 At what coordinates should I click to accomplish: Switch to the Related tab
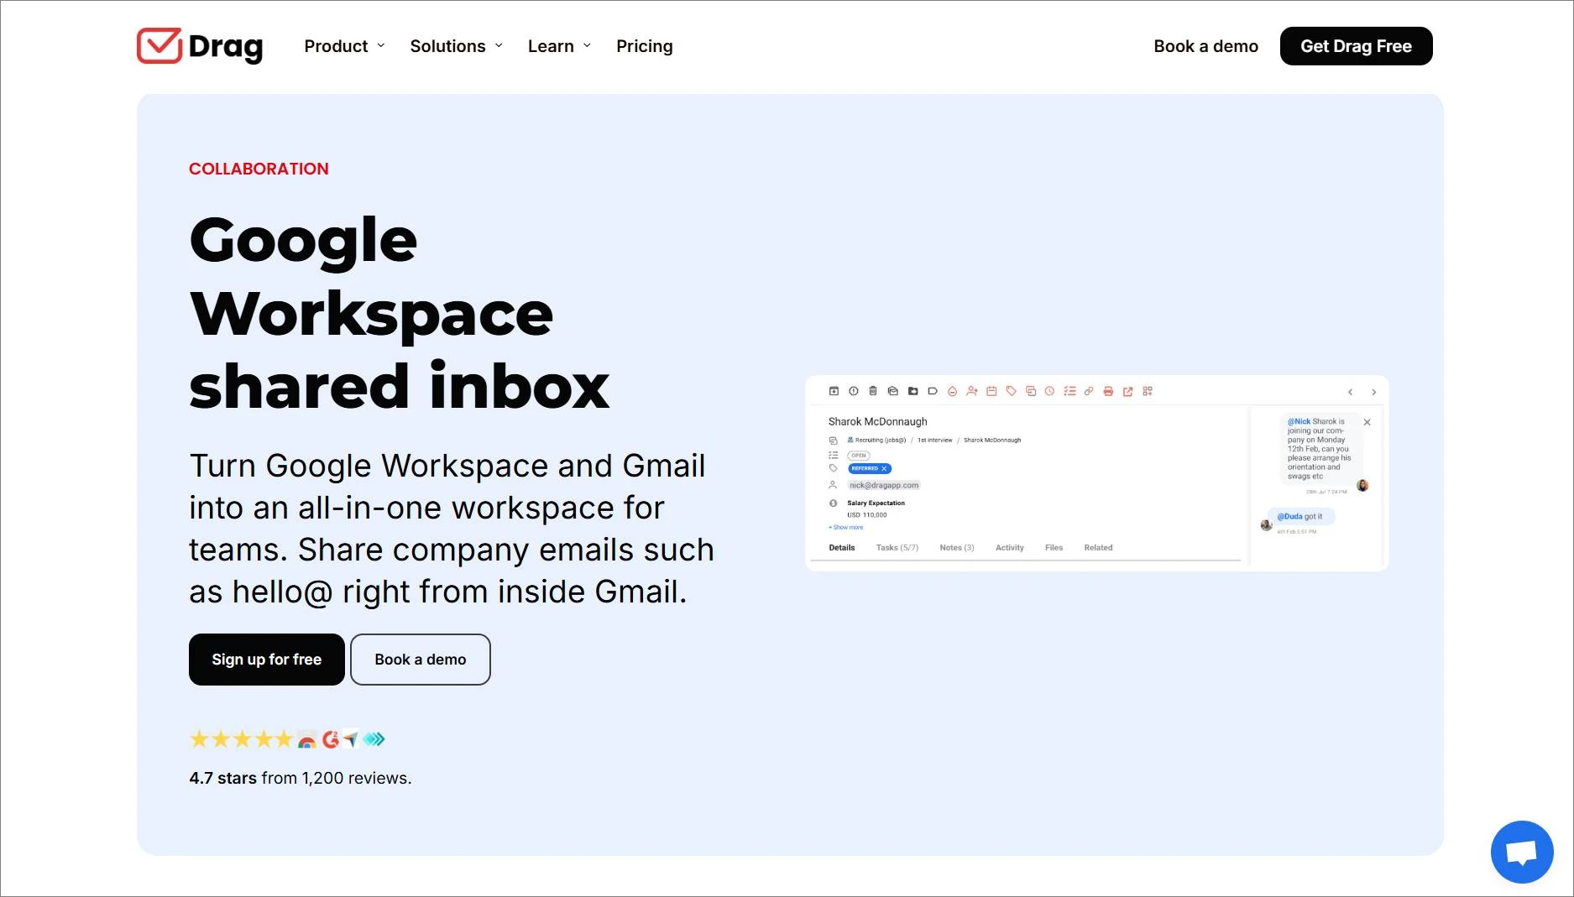click(x=1098, y=548)
